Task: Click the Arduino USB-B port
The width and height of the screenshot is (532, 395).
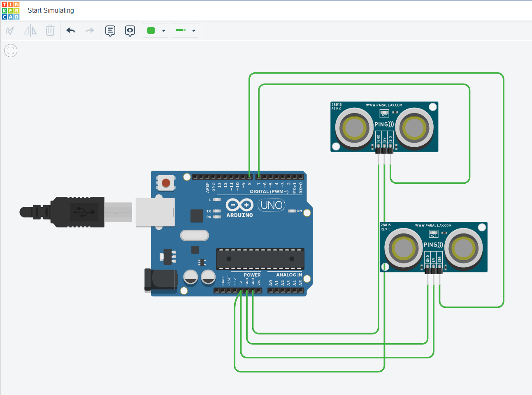Action: [x=155, y=212]
